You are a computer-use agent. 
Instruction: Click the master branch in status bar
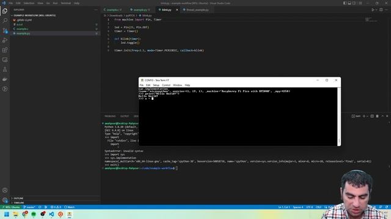(29, 207)
